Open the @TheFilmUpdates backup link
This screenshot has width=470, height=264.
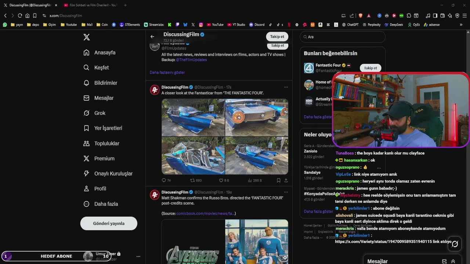point(191,60)
